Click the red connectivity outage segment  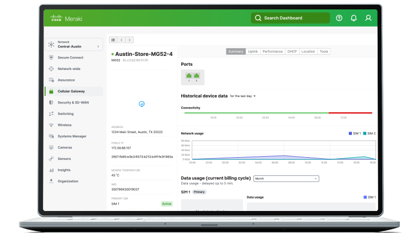350,113
